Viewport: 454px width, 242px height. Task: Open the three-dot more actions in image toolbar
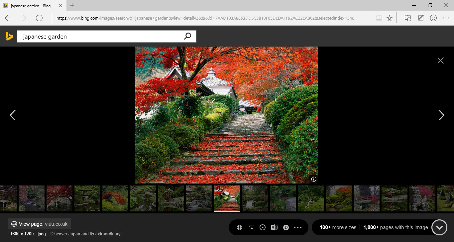[297, 228]
